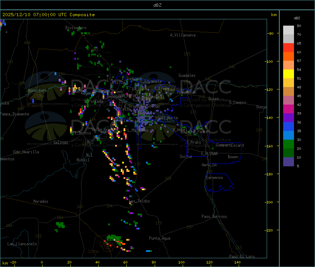Click the Carmensa location label

(214, 178)
